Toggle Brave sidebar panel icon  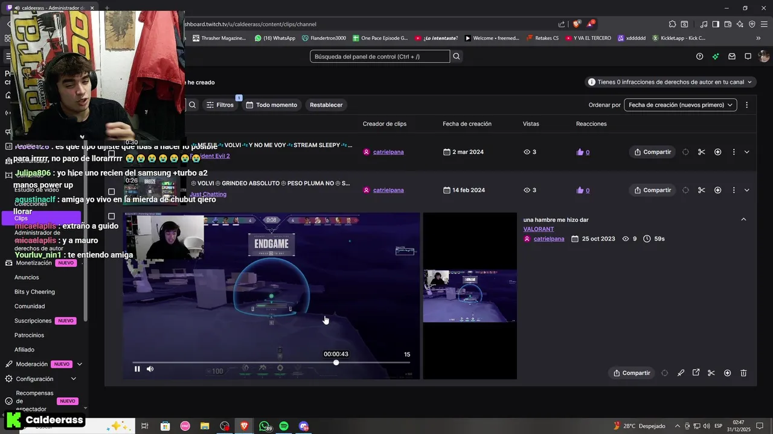tap(716, 24)
